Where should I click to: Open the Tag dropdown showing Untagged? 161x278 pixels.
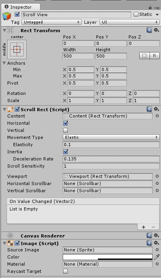click(52, 22)
